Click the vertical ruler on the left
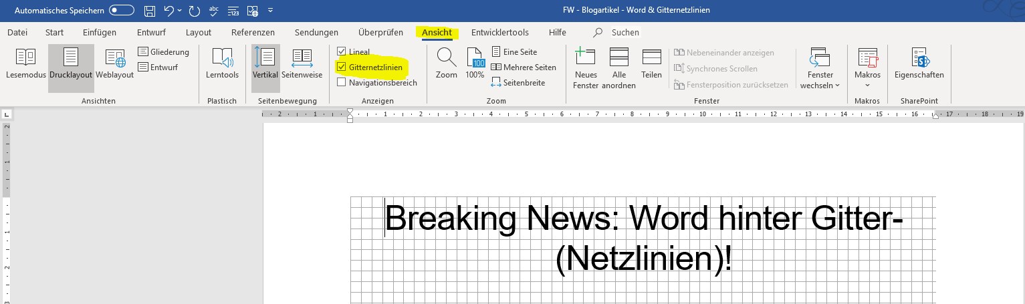 (7, 212)
